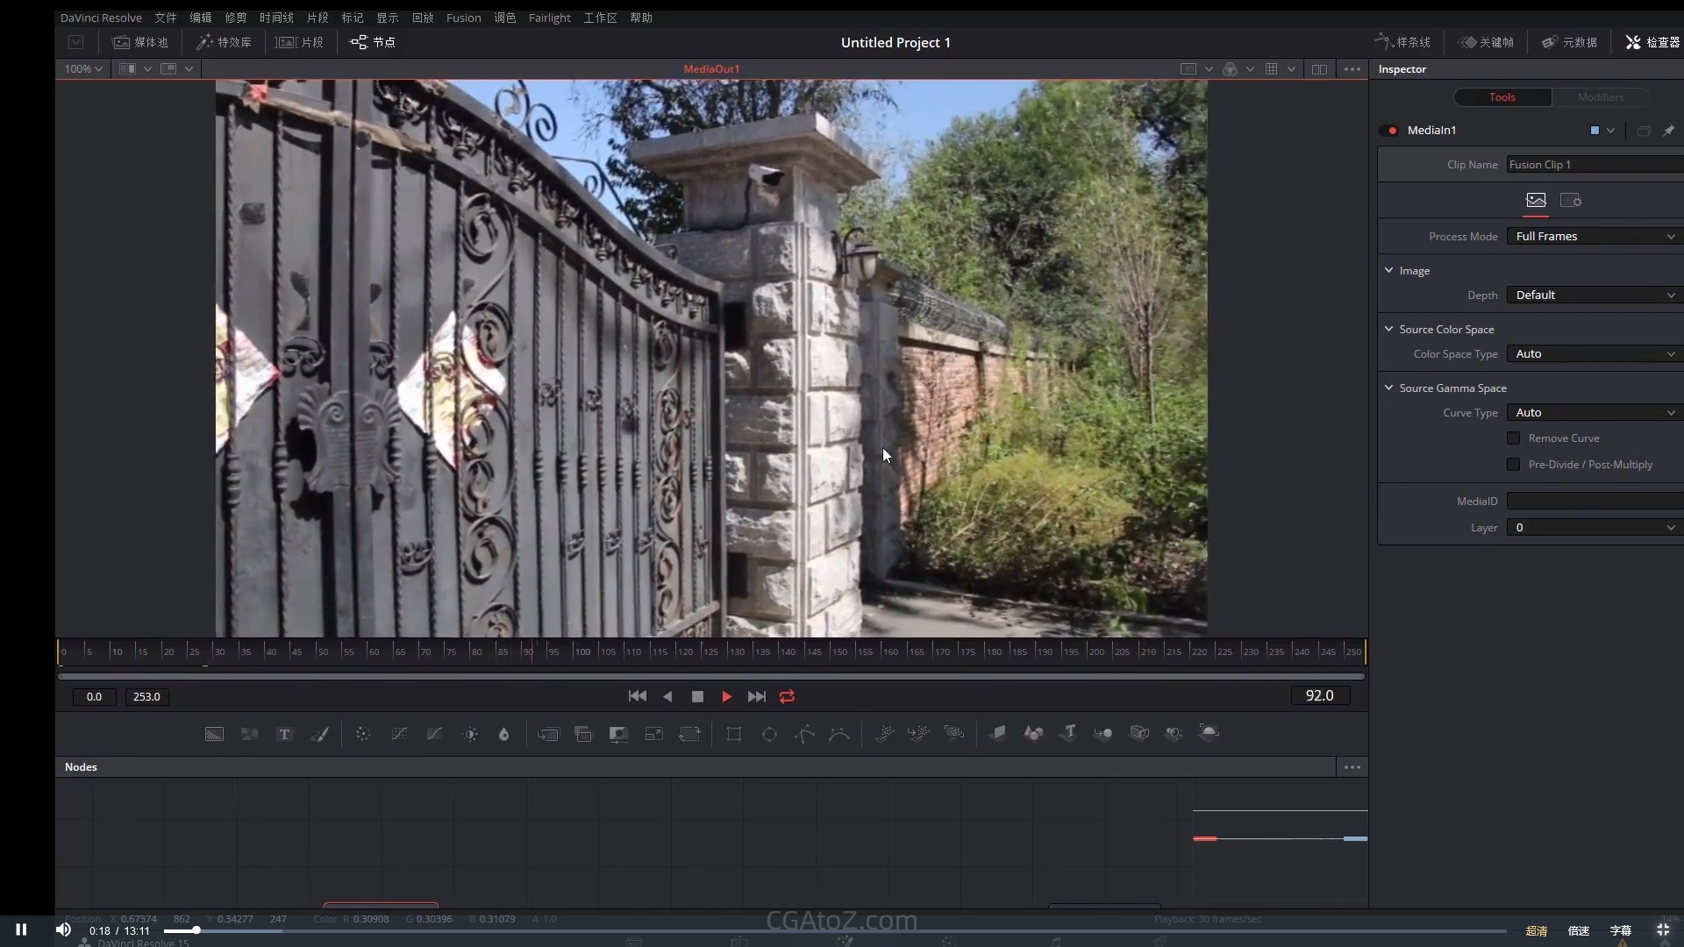Pin the MediaIn1 inspector controls
This screenshot has width=1684, height=947.
point(1668,131)
